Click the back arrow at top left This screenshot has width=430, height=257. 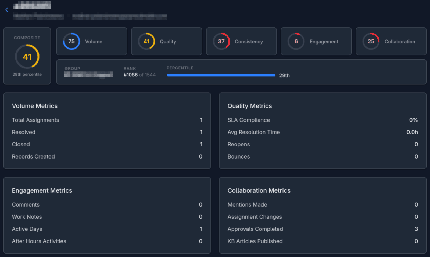coord(7,10)
